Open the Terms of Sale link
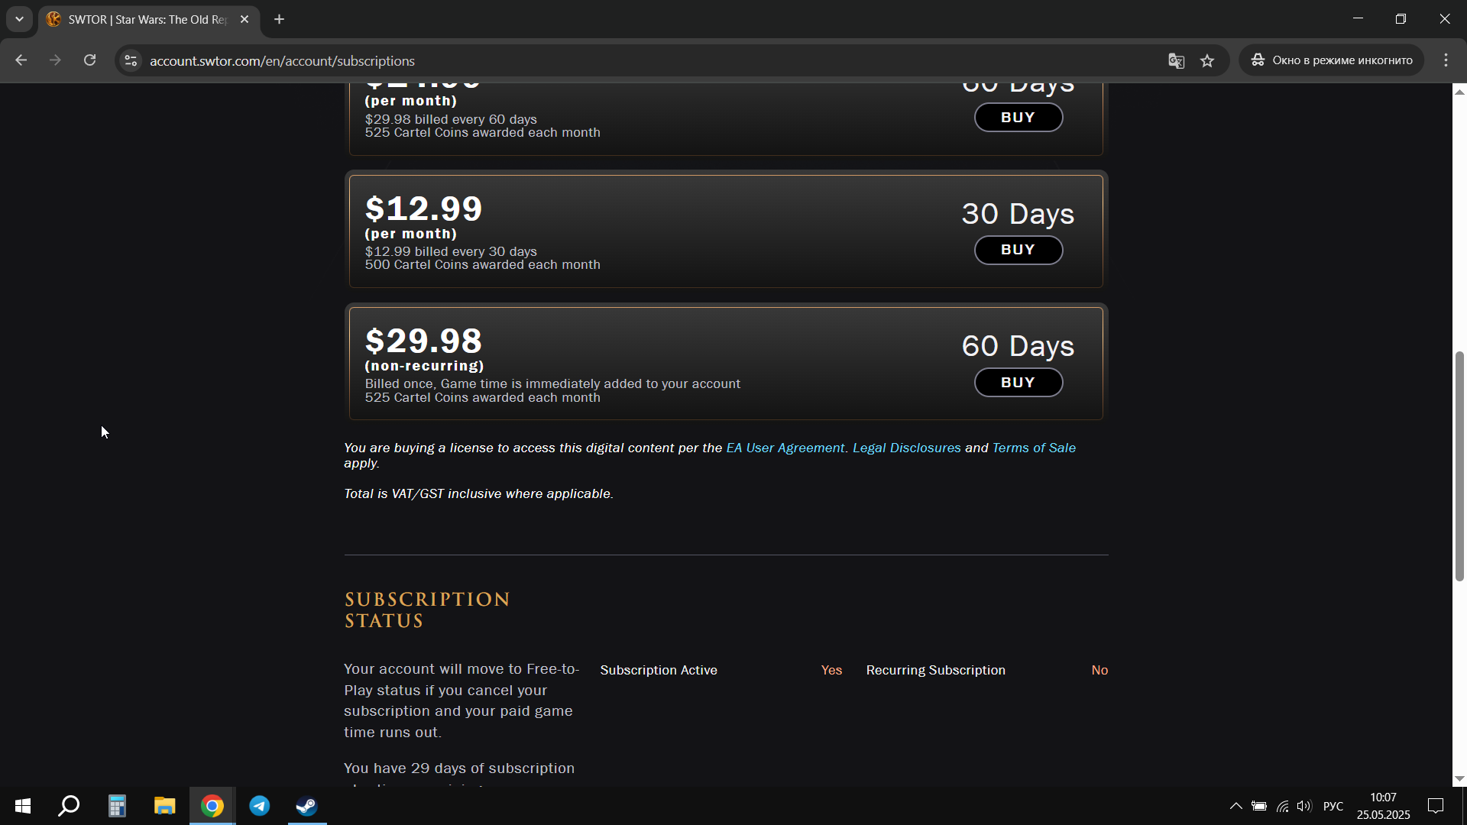The image size is (1467, 825). coord(1034,448)
